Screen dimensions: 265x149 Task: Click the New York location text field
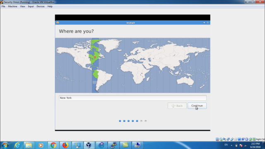click(132, 98)
